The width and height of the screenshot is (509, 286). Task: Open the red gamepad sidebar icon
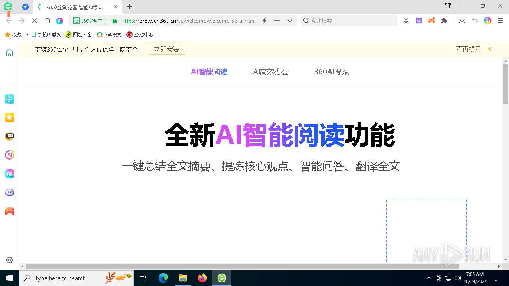(10, 211)
